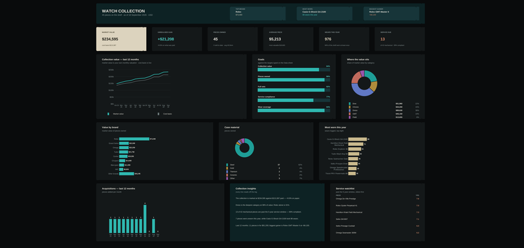This screenshot has width=524, height=248.
Task: Click the Steel material legend swatch
Action: (227, 164)
